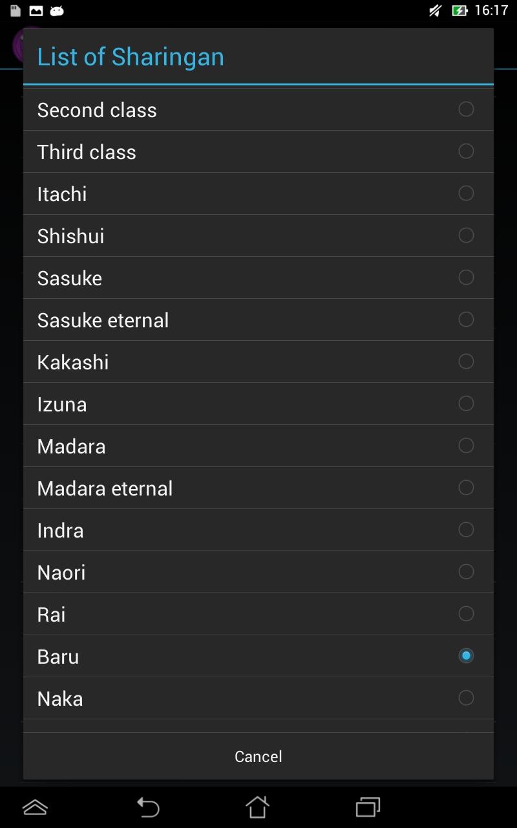Tap the SD card notification icon

tap(16, 11)
